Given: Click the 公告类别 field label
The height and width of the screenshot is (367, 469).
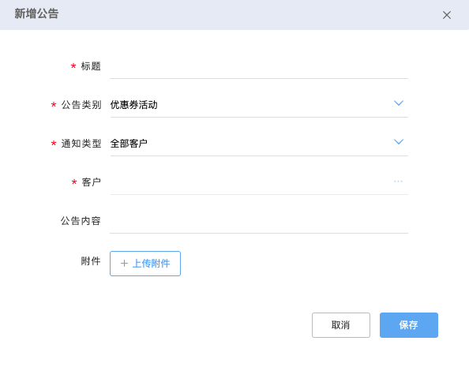Looking at the screenshot, I should point(81,105).
